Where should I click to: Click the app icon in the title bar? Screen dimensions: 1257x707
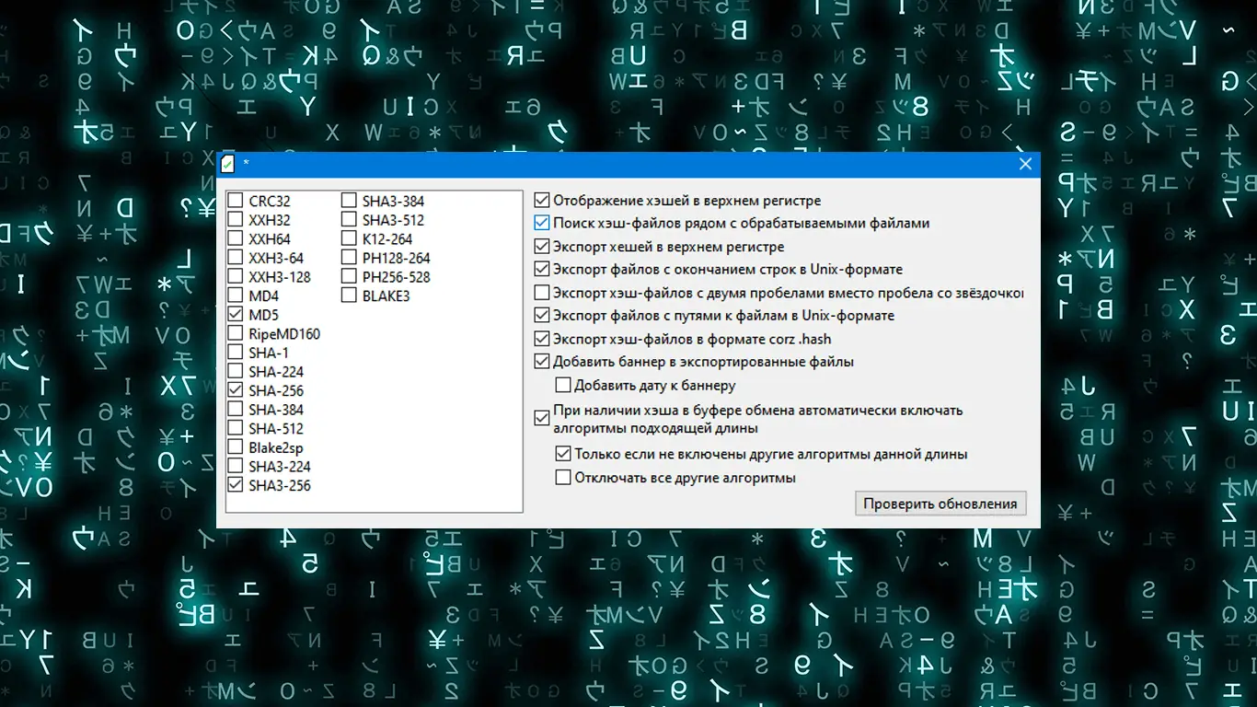click(228, 164)
